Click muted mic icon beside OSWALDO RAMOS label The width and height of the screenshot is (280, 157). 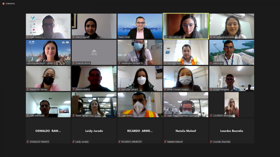(28, 142)
